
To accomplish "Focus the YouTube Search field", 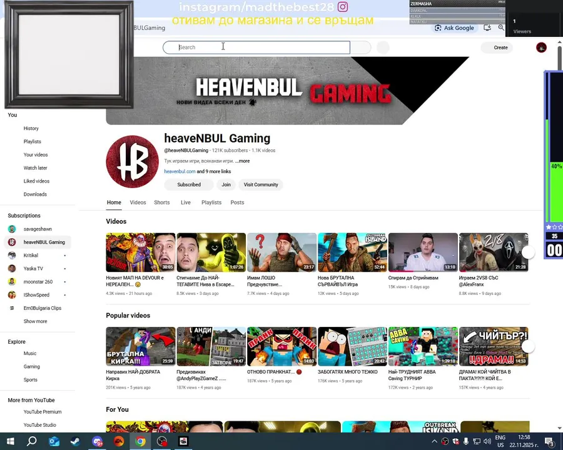I will point(256,47).
